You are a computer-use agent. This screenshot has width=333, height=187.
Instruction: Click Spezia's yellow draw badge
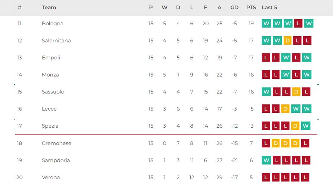point(295,126)
